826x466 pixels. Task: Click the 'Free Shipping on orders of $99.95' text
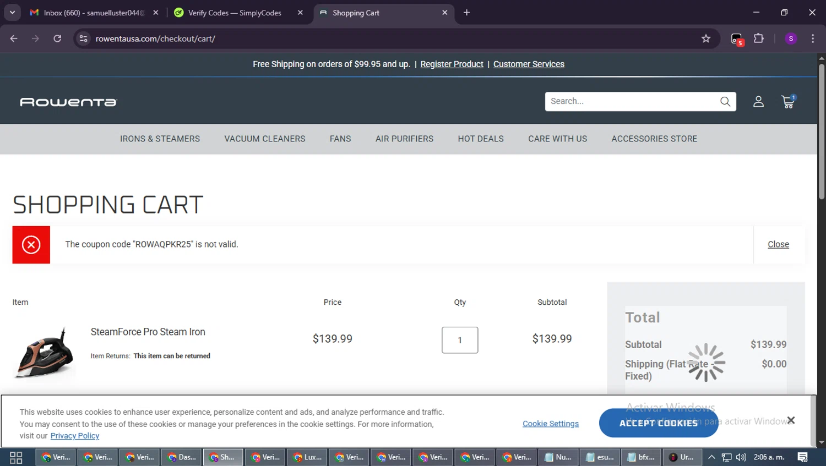click(x=332, y=64)
